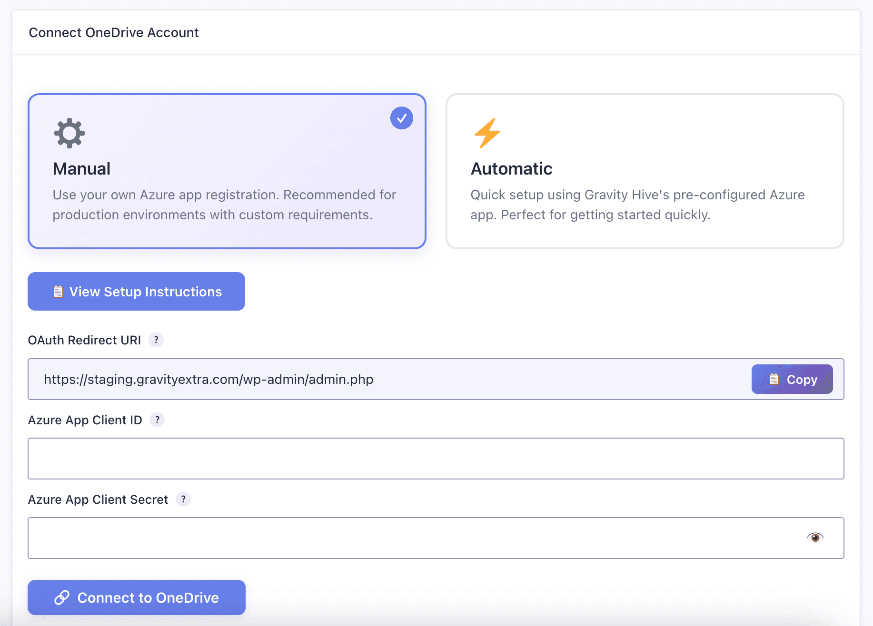Click the help icon beside OAuth Redirect URI
This screenshot has height=626, width=873.
pos(156,340)
